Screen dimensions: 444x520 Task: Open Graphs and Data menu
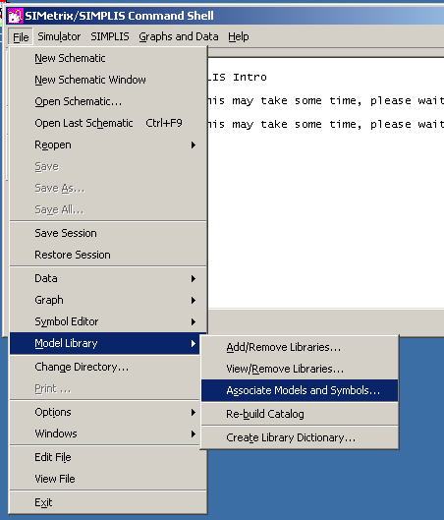[179, 36]
